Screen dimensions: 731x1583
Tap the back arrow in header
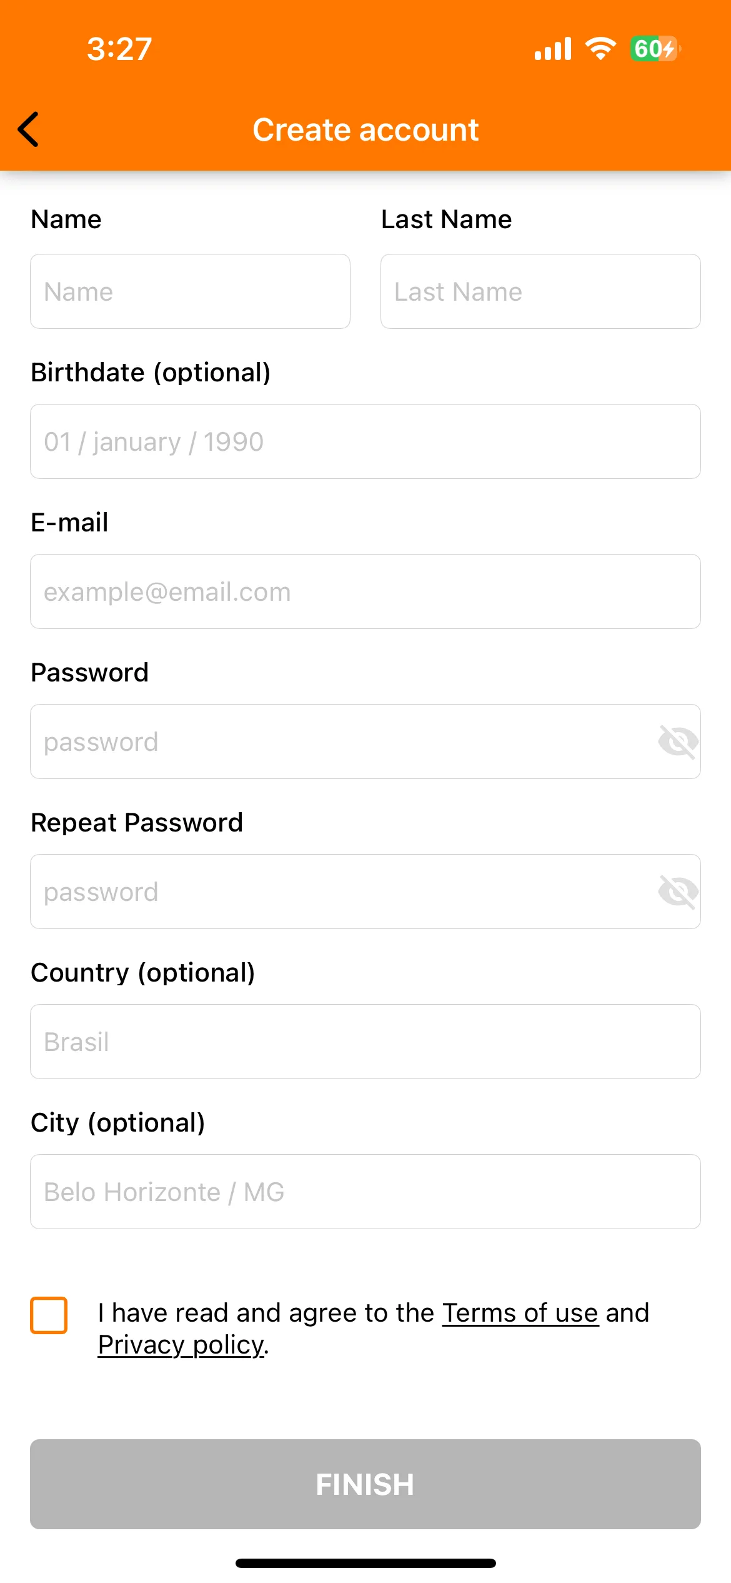pos(28,129)
